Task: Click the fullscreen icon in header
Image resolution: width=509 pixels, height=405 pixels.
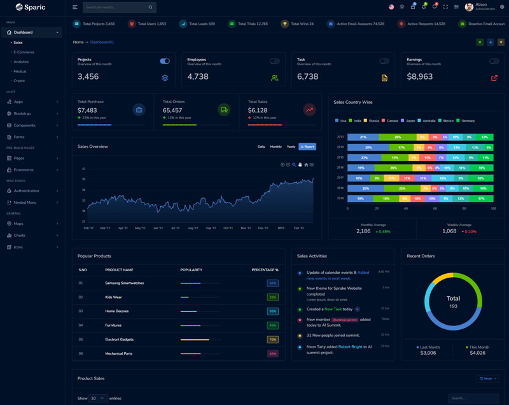Action: 445,7
